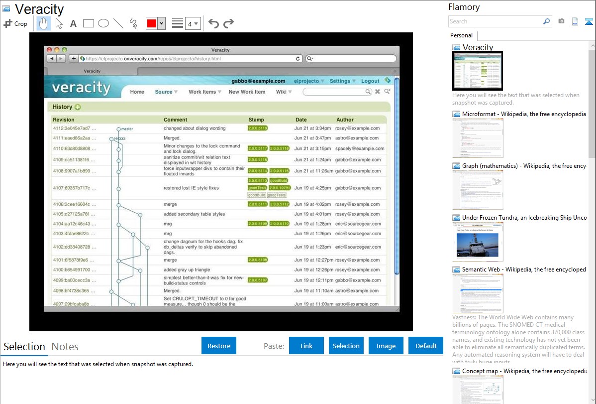The height and width of the screenshot is (404, 596).
Task: Click the line thickness icon
Action: pos(178,23)
